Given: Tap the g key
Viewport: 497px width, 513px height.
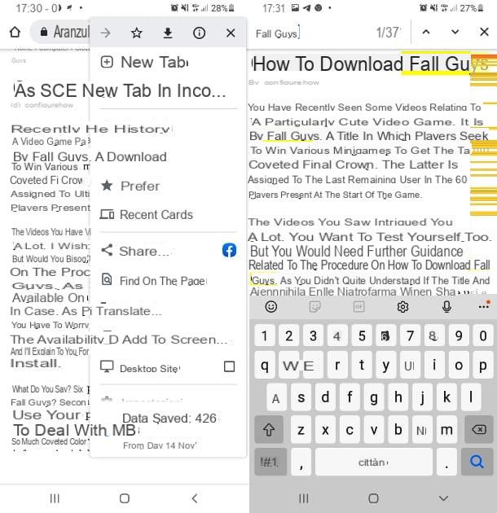Looking at the screenshot, I should 374,397.
